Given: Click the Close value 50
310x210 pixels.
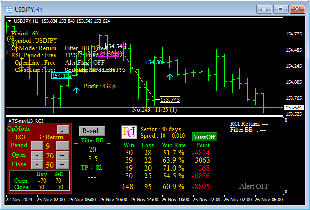Looking at the screenshot, I should pos(50,165).
